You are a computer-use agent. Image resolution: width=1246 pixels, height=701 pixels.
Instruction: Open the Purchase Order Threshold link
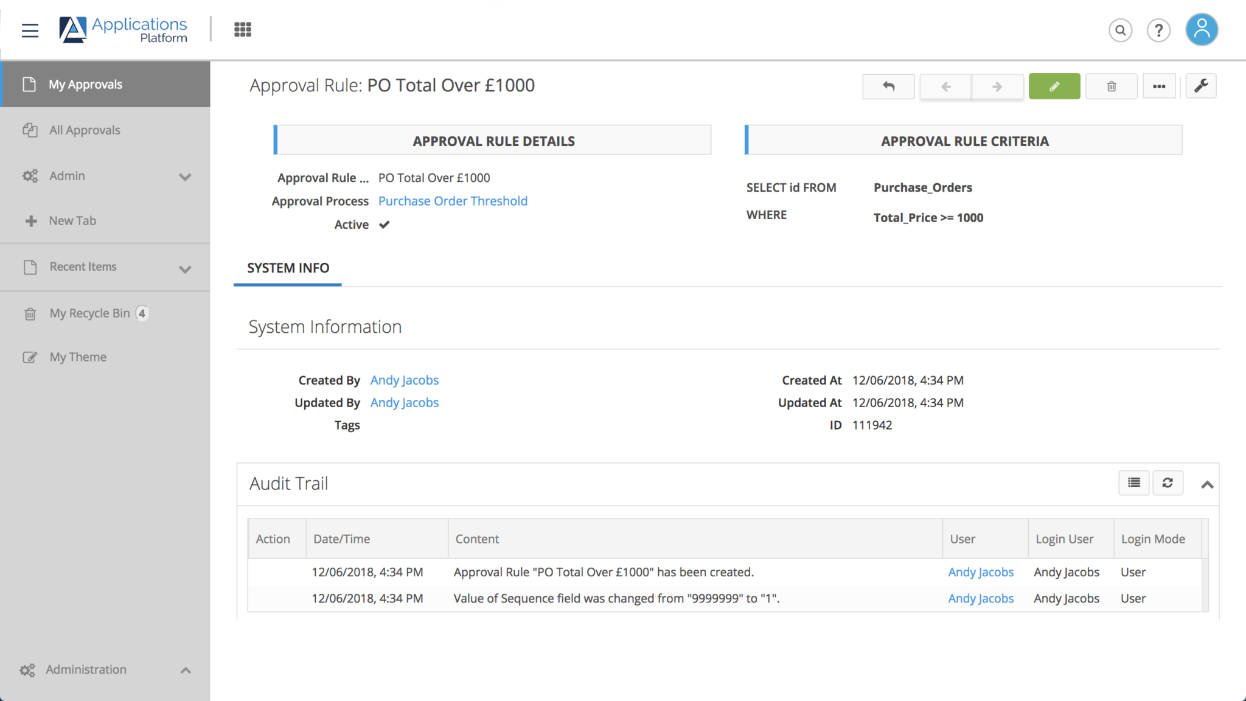pos(453,201)
